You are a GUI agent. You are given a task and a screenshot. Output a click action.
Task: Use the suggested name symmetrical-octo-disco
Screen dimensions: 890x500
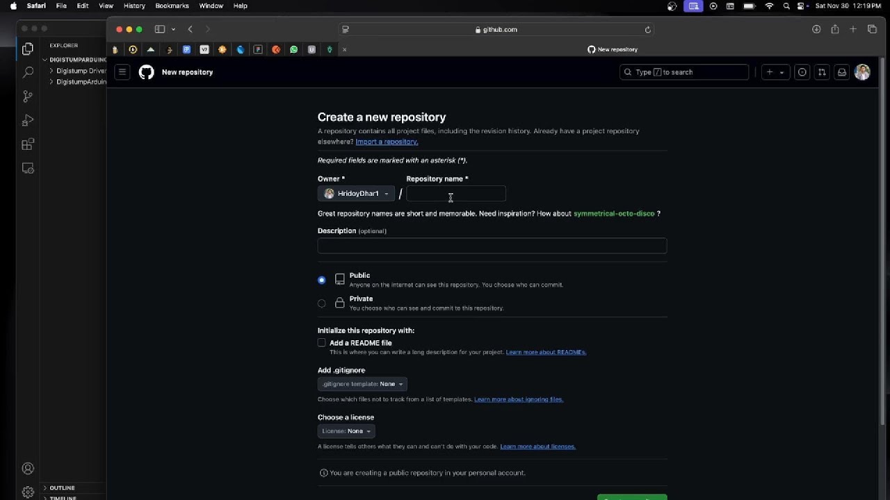pos(614,214)
